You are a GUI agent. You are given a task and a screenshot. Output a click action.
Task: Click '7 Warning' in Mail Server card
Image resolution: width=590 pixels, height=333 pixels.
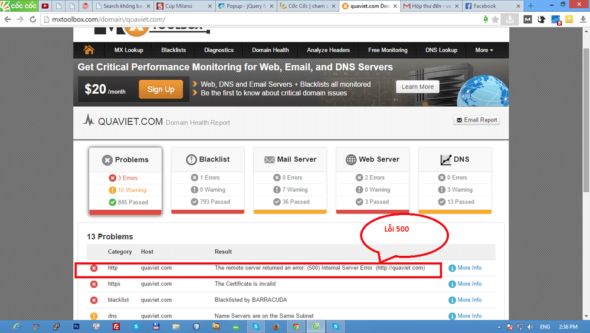pyautogui.click(x=295, y=190)
